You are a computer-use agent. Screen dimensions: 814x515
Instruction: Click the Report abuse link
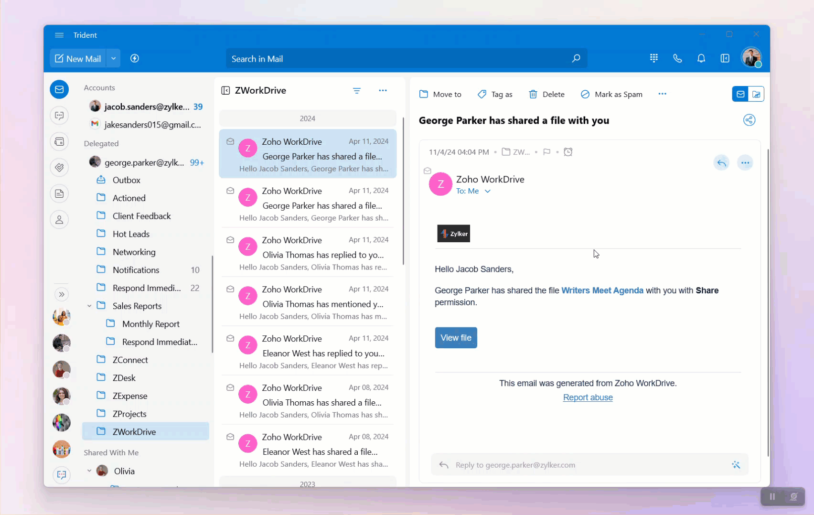click(588, 397)
